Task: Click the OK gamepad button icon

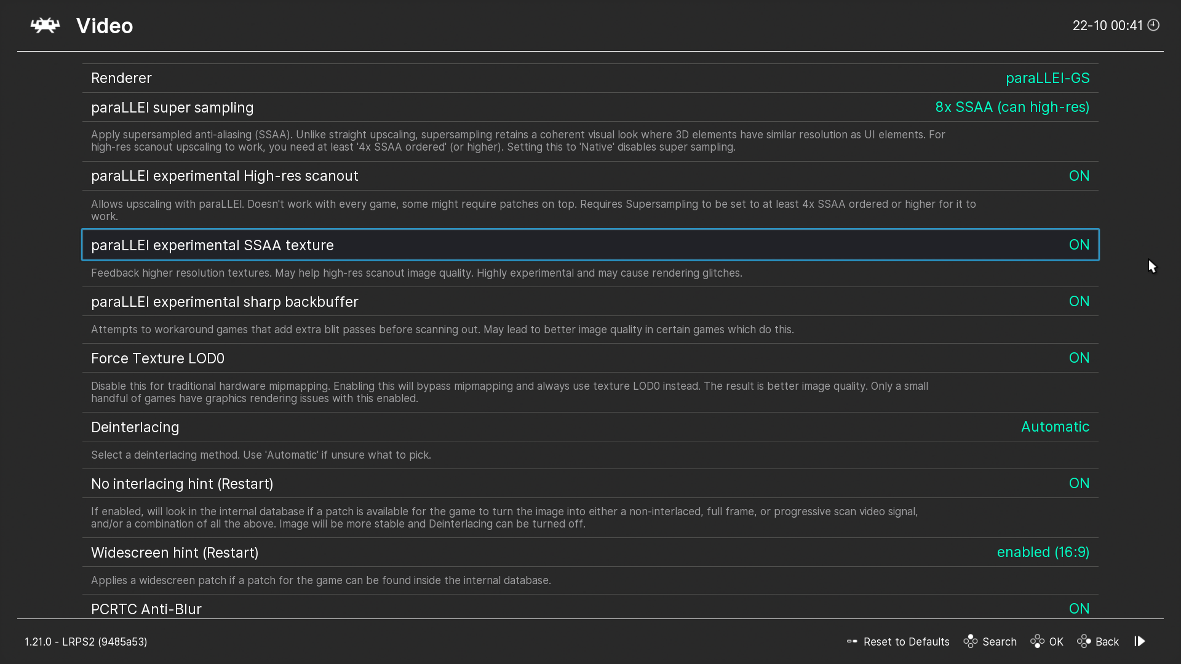Action: click(x=1037, y=641)
